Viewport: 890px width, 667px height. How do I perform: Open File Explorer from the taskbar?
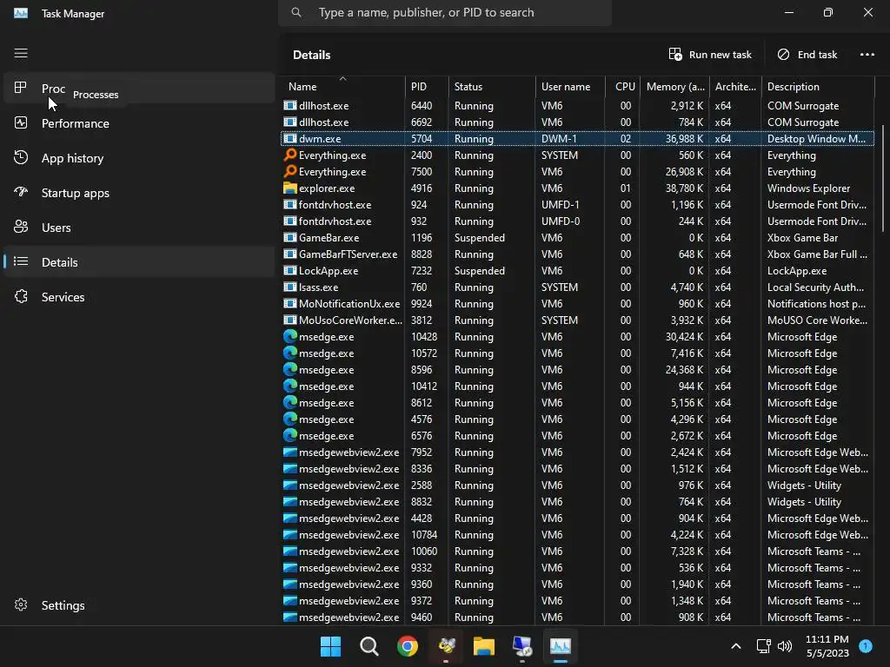[x=483, y=646]
